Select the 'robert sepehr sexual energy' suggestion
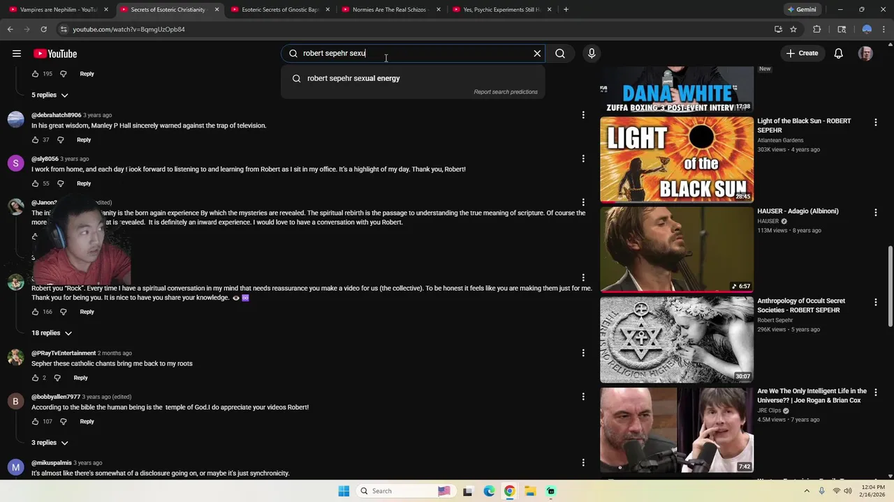894x502 pixels. pyautogui.click(x=412, y=78)
